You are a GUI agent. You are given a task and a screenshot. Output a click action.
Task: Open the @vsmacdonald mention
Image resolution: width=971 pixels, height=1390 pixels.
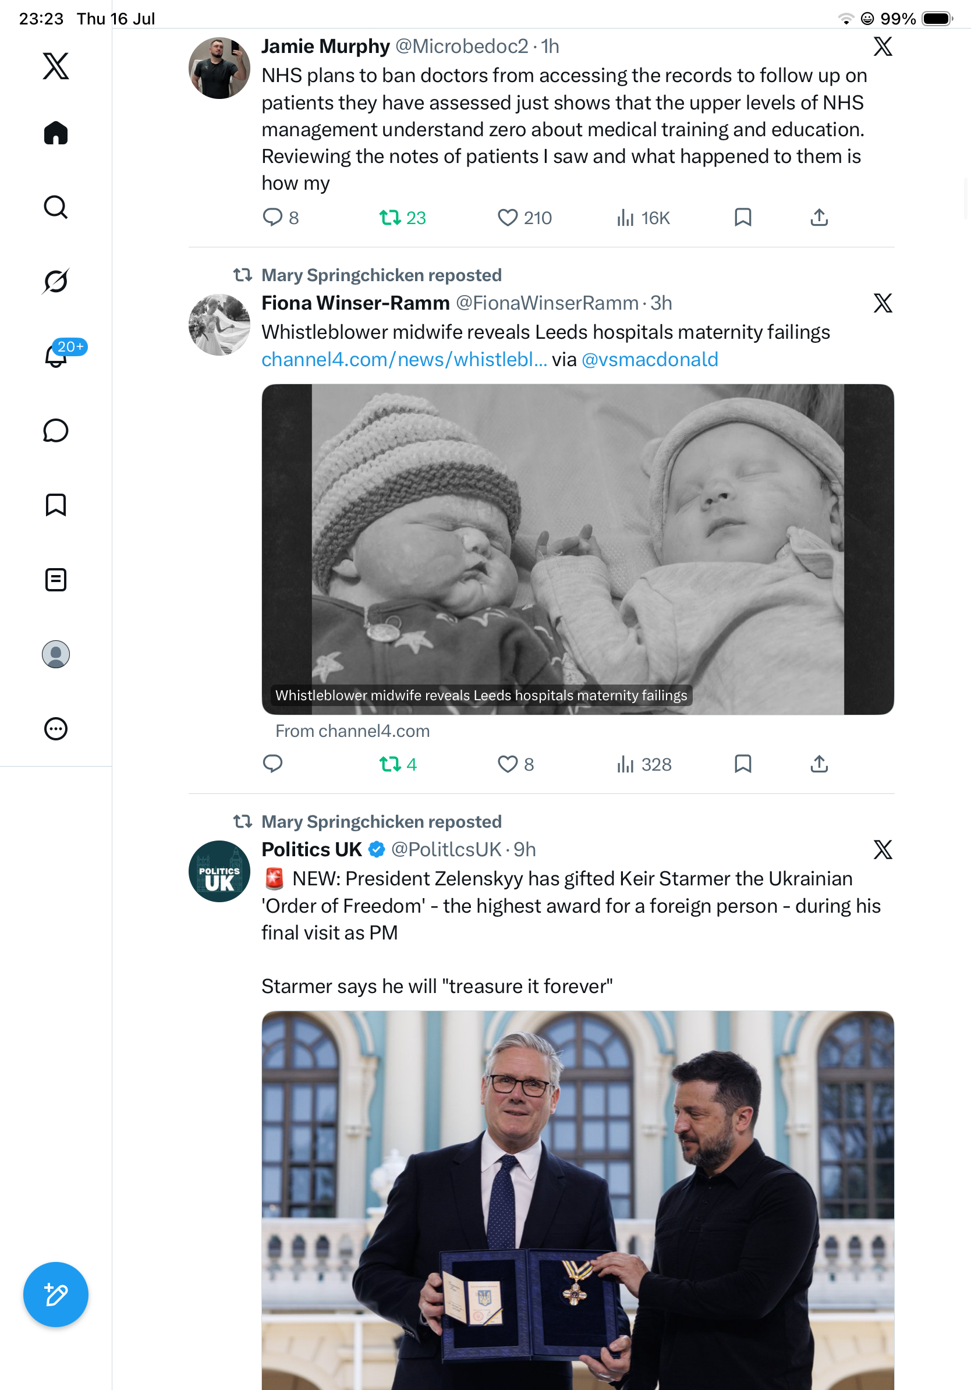(650, 360)
